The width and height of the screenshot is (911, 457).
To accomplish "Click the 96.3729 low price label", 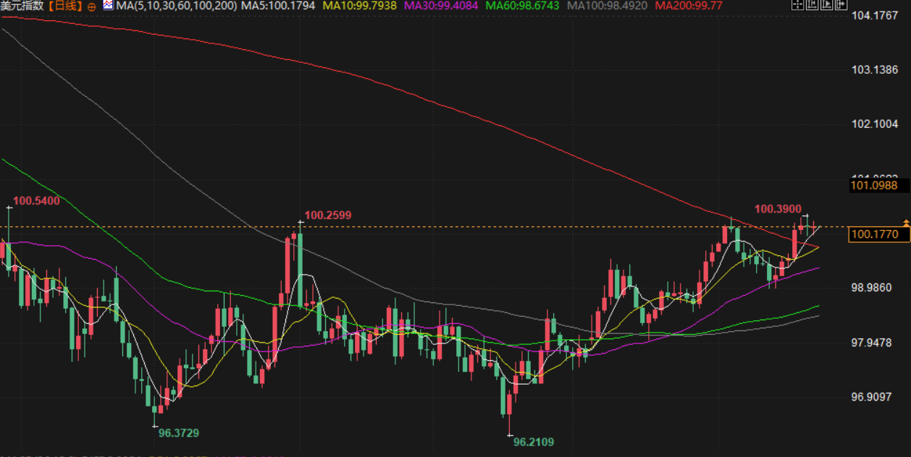I will click(179, 432).
